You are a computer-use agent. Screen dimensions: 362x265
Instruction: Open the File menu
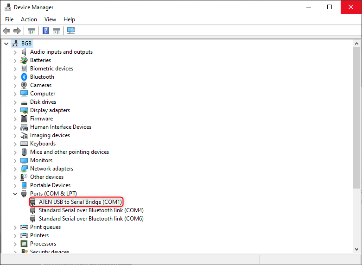[x=9, y=19]
